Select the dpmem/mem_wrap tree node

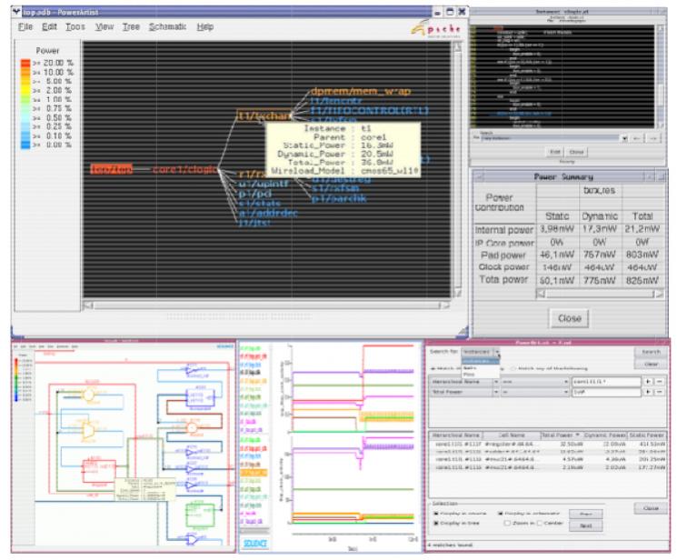tap(361, 91)
